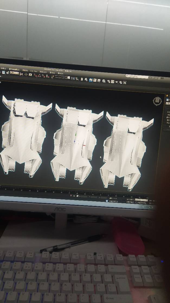Toggle Angle Snap
The height and width of the screenshot is (303, 170).
click(x=39, y=76)
